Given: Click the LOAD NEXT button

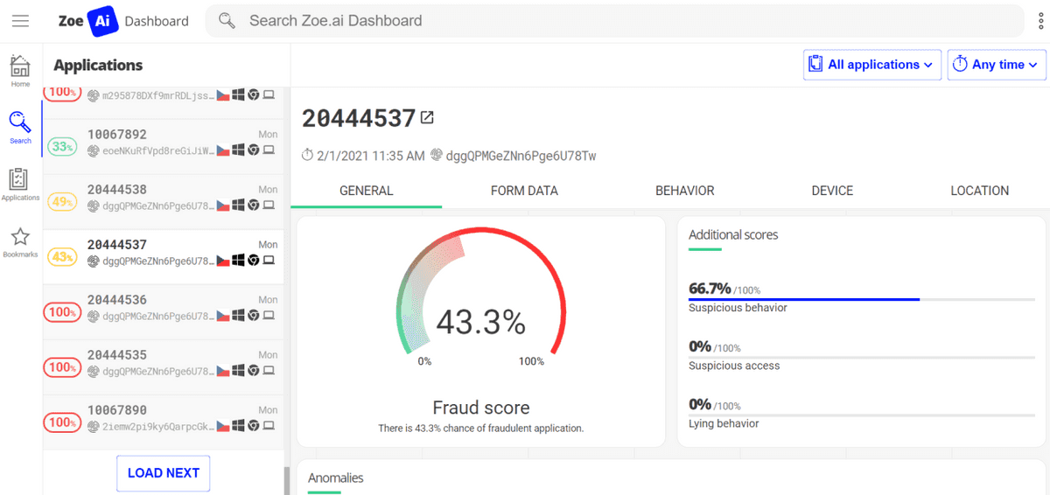Looking at the screenshot, I should coord(164,473).
